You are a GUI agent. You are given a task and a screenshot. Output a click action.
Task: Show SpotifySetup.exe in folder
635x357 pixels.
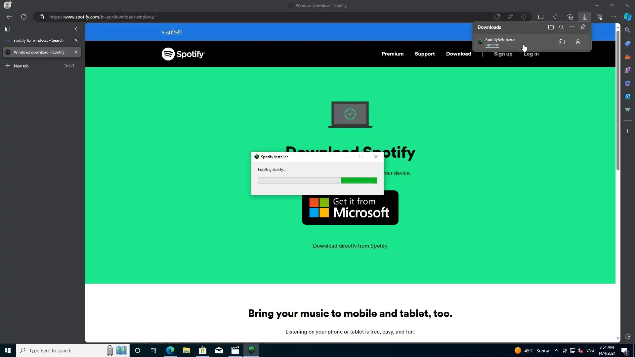(562, 42)
